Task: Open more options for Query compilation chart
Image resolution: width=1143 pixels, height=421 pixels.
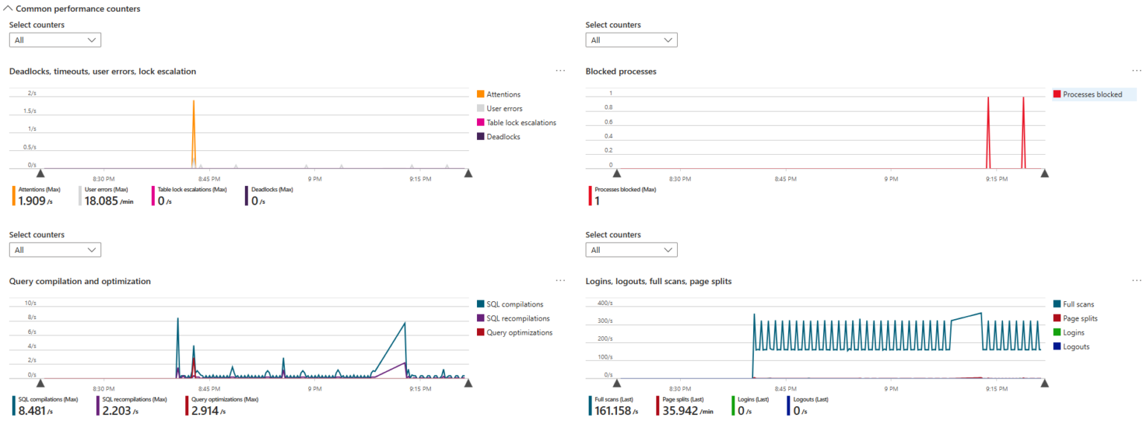Action: [x=560, y=280]
